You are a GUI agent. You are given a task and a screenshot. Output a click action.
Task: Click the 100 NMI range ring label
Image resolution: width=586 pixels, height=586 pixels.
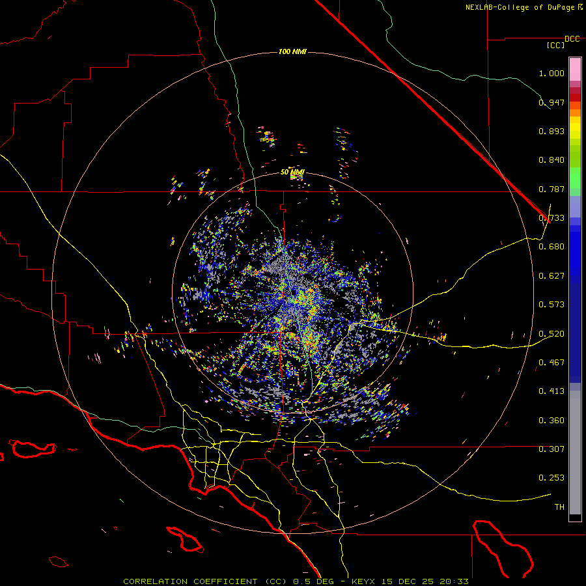292,51
